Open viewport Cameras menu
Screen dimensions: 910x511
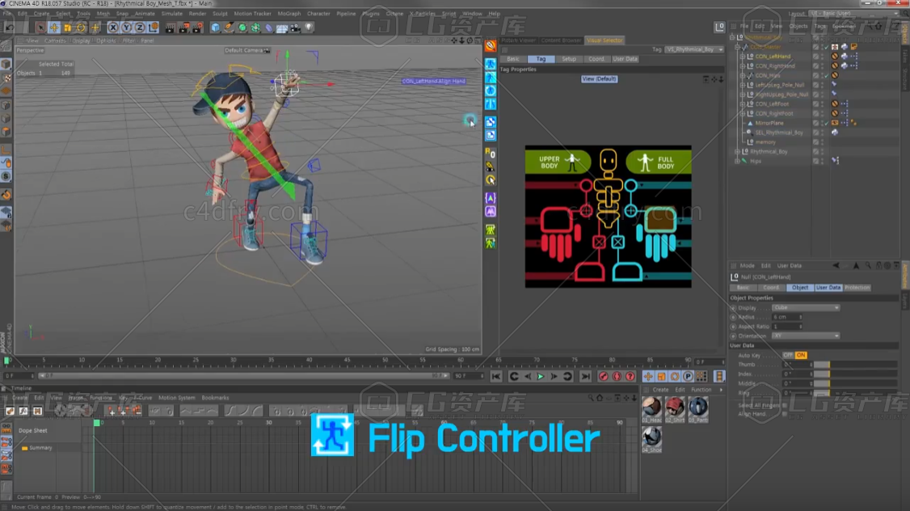[x=55, y=40]
